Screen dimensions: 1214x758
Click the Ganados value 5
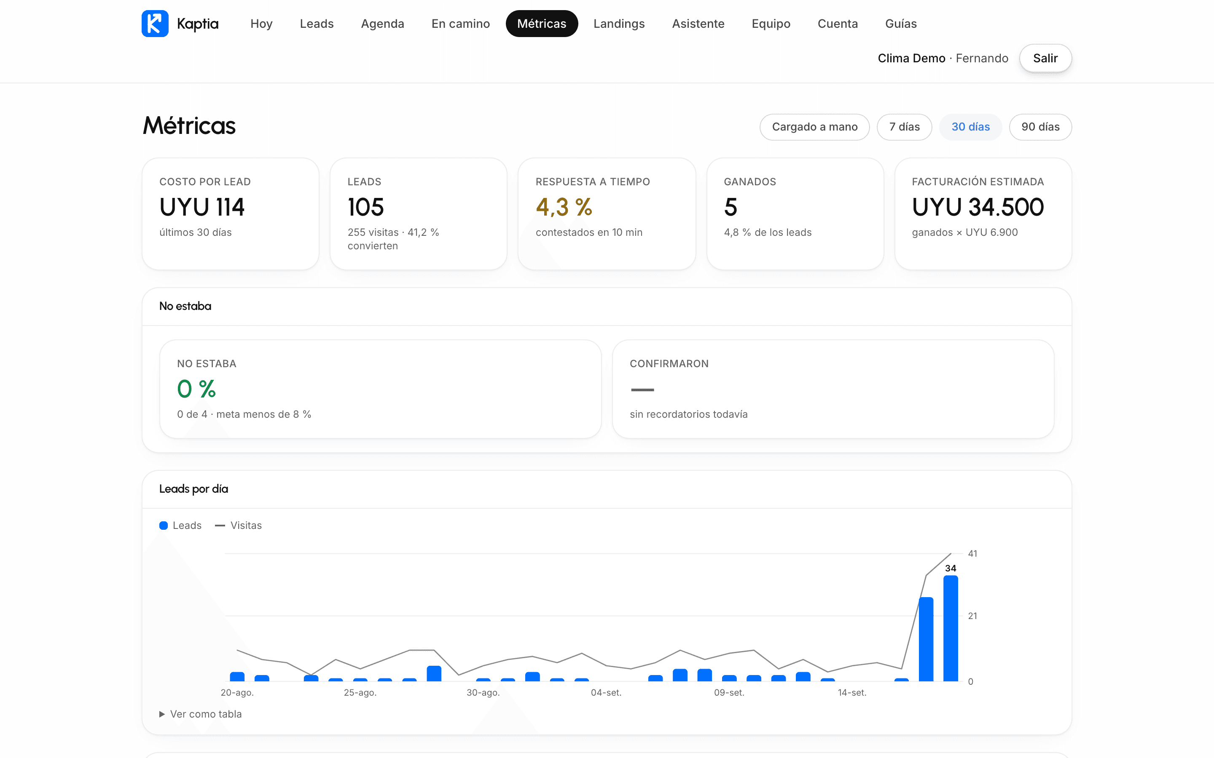point(731,207)
